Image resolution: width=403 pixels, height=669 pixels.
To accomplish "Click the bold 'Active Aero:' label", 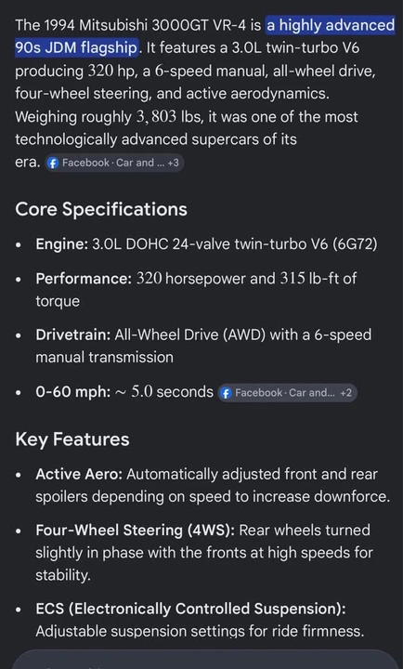I will 79,474.
